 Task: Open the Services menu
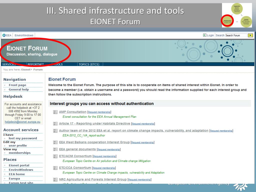tap(9, 64)
